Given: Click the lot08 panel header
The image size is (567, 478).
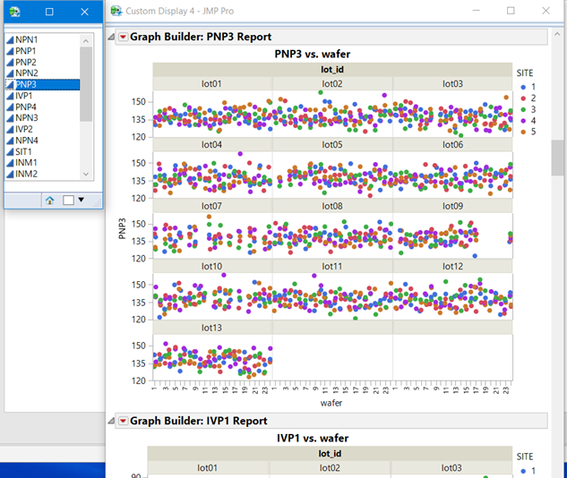Looking at the screenshot, I should pos(332,206).
